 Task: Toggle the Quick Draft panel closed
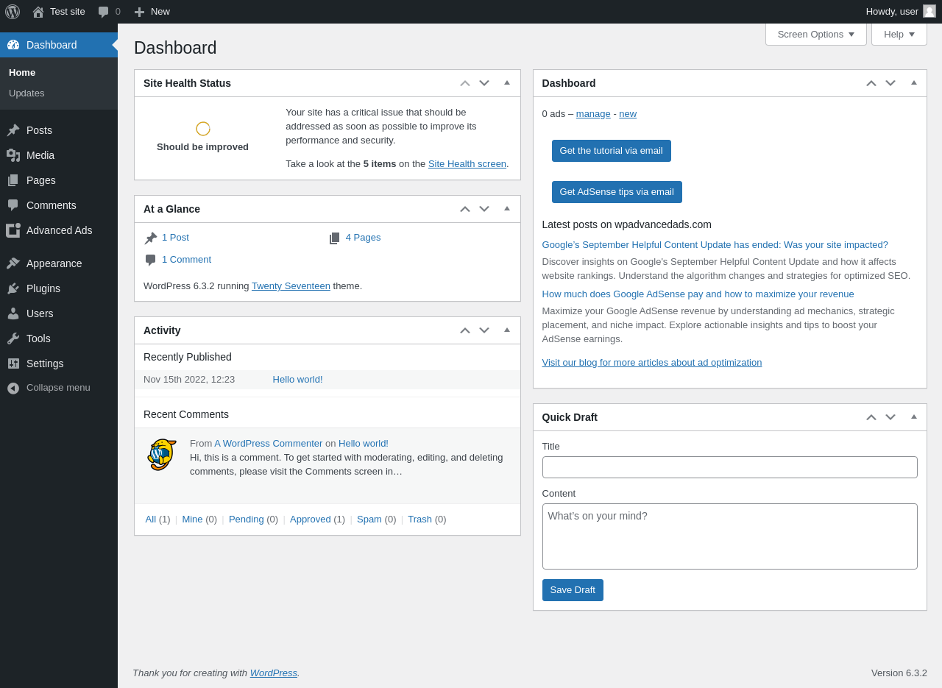point(914,417)
